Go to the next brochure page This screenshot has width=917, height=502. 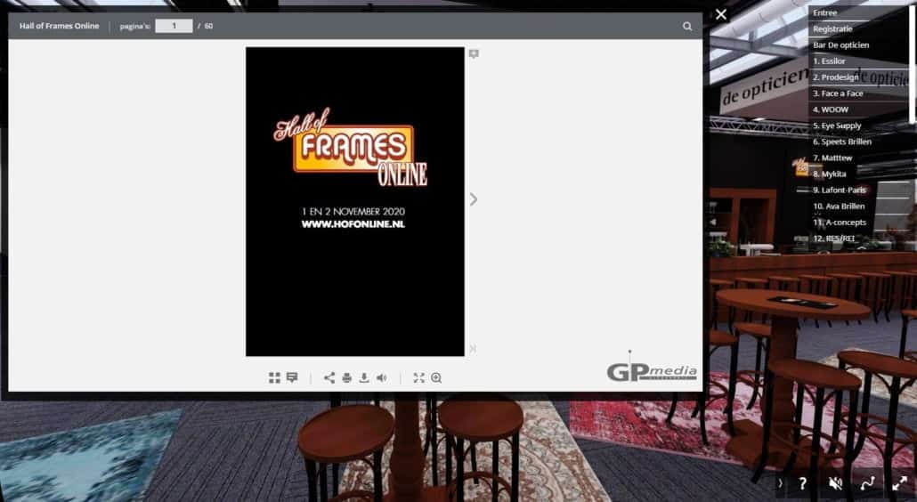474,200
